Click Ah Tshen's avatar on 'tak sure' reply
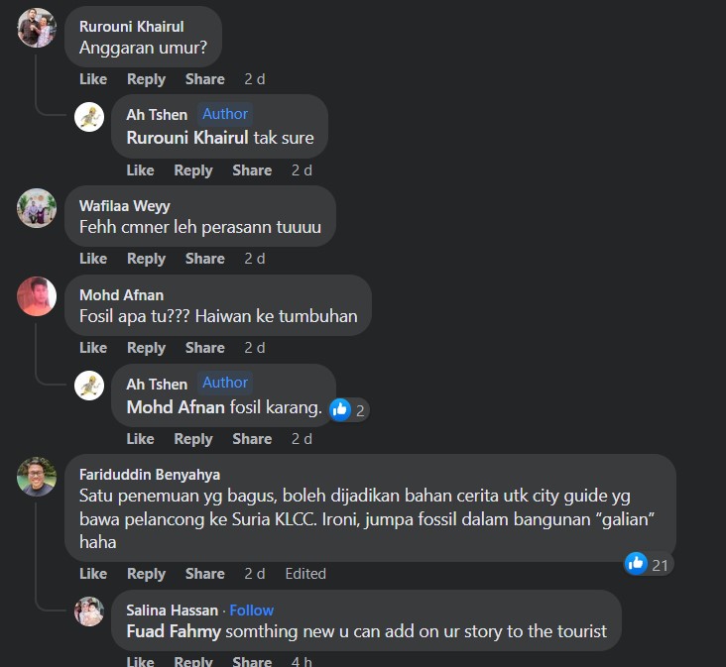 [x=89, y=116]
